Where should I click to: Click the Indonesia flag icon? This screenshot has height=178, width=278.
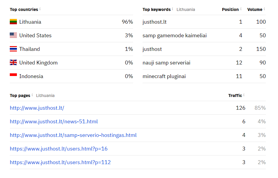13,76
